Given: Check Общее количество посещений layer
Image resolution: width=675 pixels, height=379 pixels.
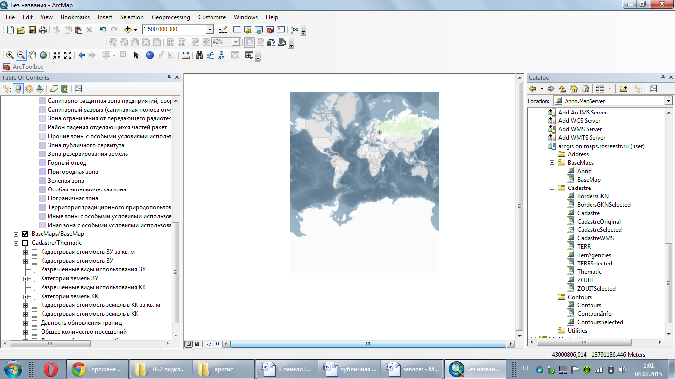Looking at the screenshot, I should click(35, 332).
